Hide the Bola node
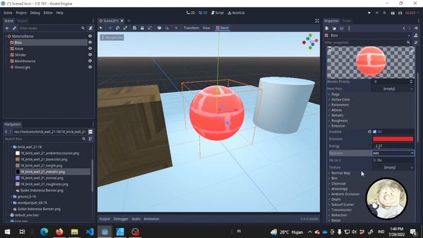This screenshot has width=423, height=238. [90, 42]
